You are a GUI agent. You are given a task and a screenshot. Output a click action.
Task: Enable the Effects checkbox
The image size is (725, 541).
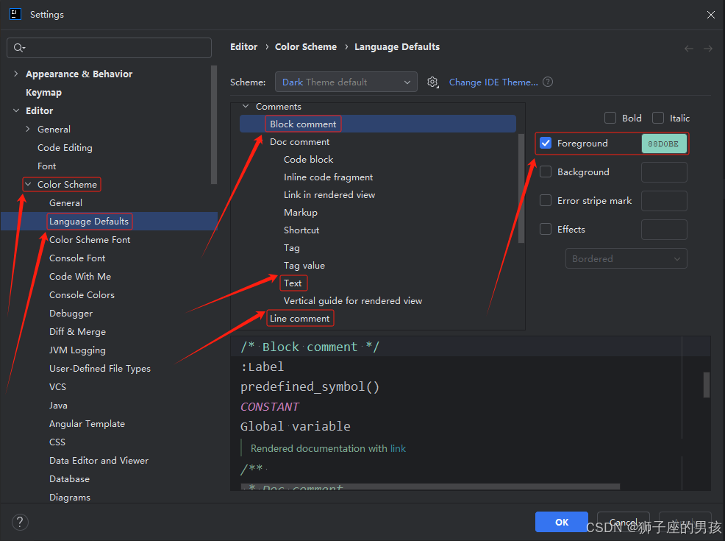pyautogui.click(x=546, y=229)
